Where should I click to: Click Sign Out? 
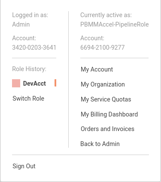pos(24,166)
